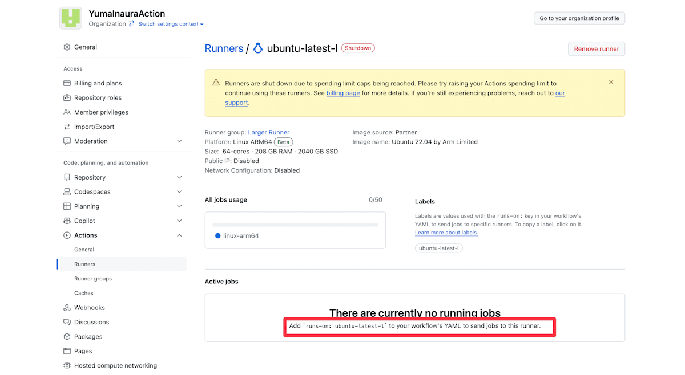
Task: Click the Webhooks icon
Action: click(67, 308)
